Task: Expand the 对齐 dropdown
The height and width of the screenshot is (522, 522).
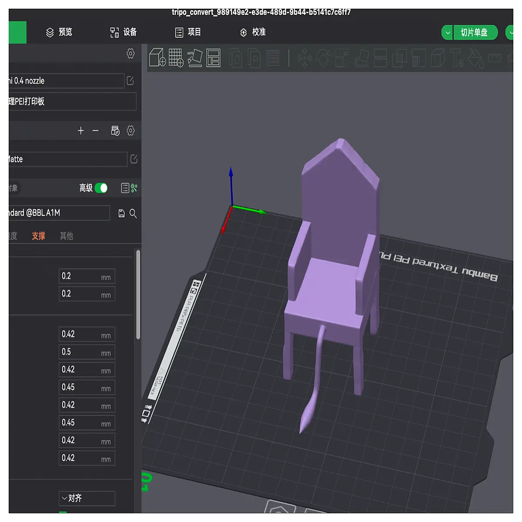Action: tap(87, 499)
